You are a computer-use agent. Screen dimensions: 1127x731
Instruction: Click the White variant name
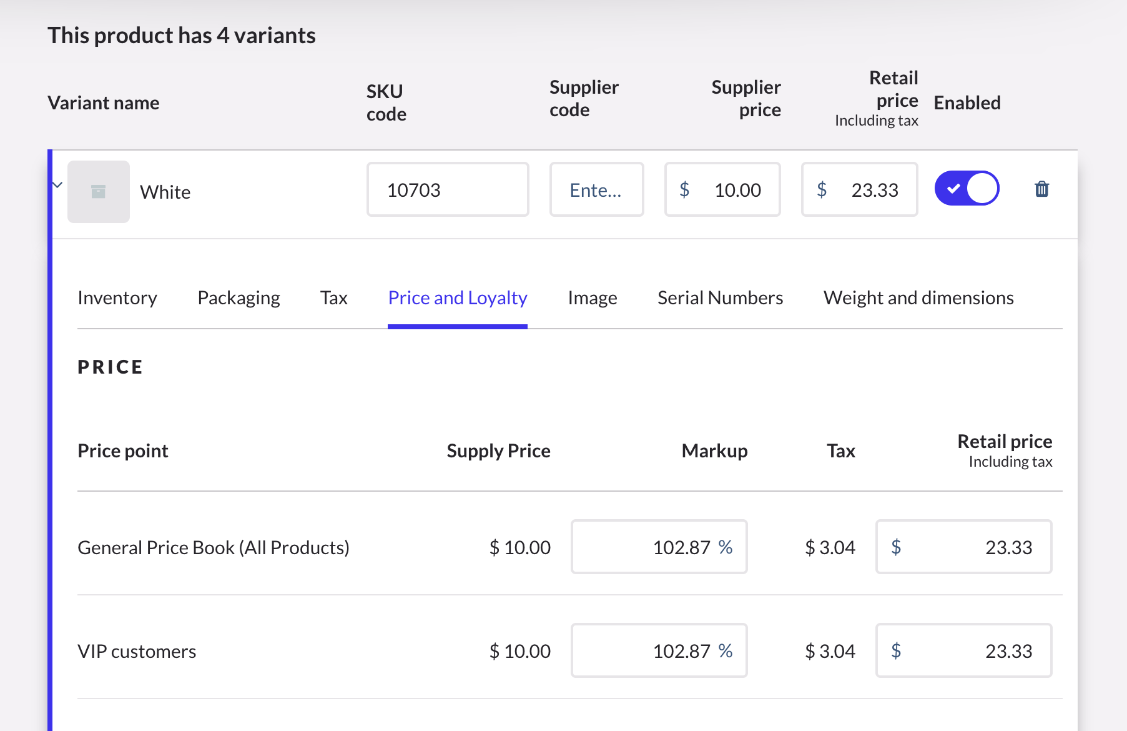[165, 192]
